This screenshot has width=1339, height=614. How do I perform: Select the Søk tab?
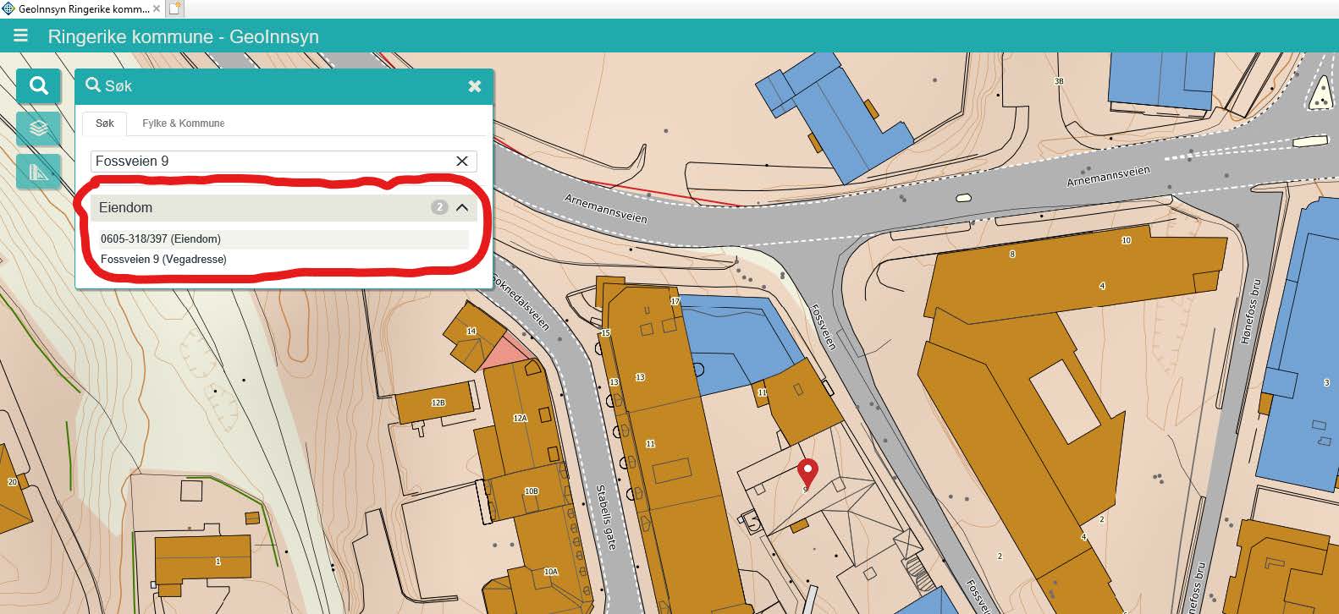pyautogui.click(x=105, y=123)
